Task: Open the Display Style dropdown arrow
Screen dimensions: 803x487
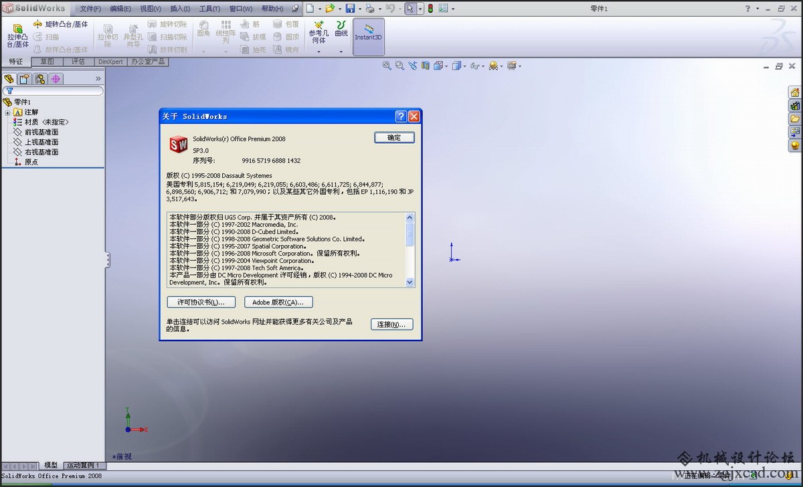Action: [x=464, y=66]
